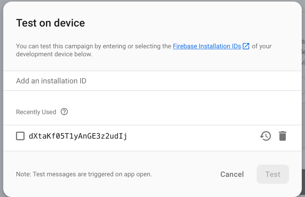The height and width of the screenshot is (197, 305).
Task: Check the dXtaKf05T1yAnGE3z2udIj checkbox
Action: pyautogui.click(x=20, y=136)
